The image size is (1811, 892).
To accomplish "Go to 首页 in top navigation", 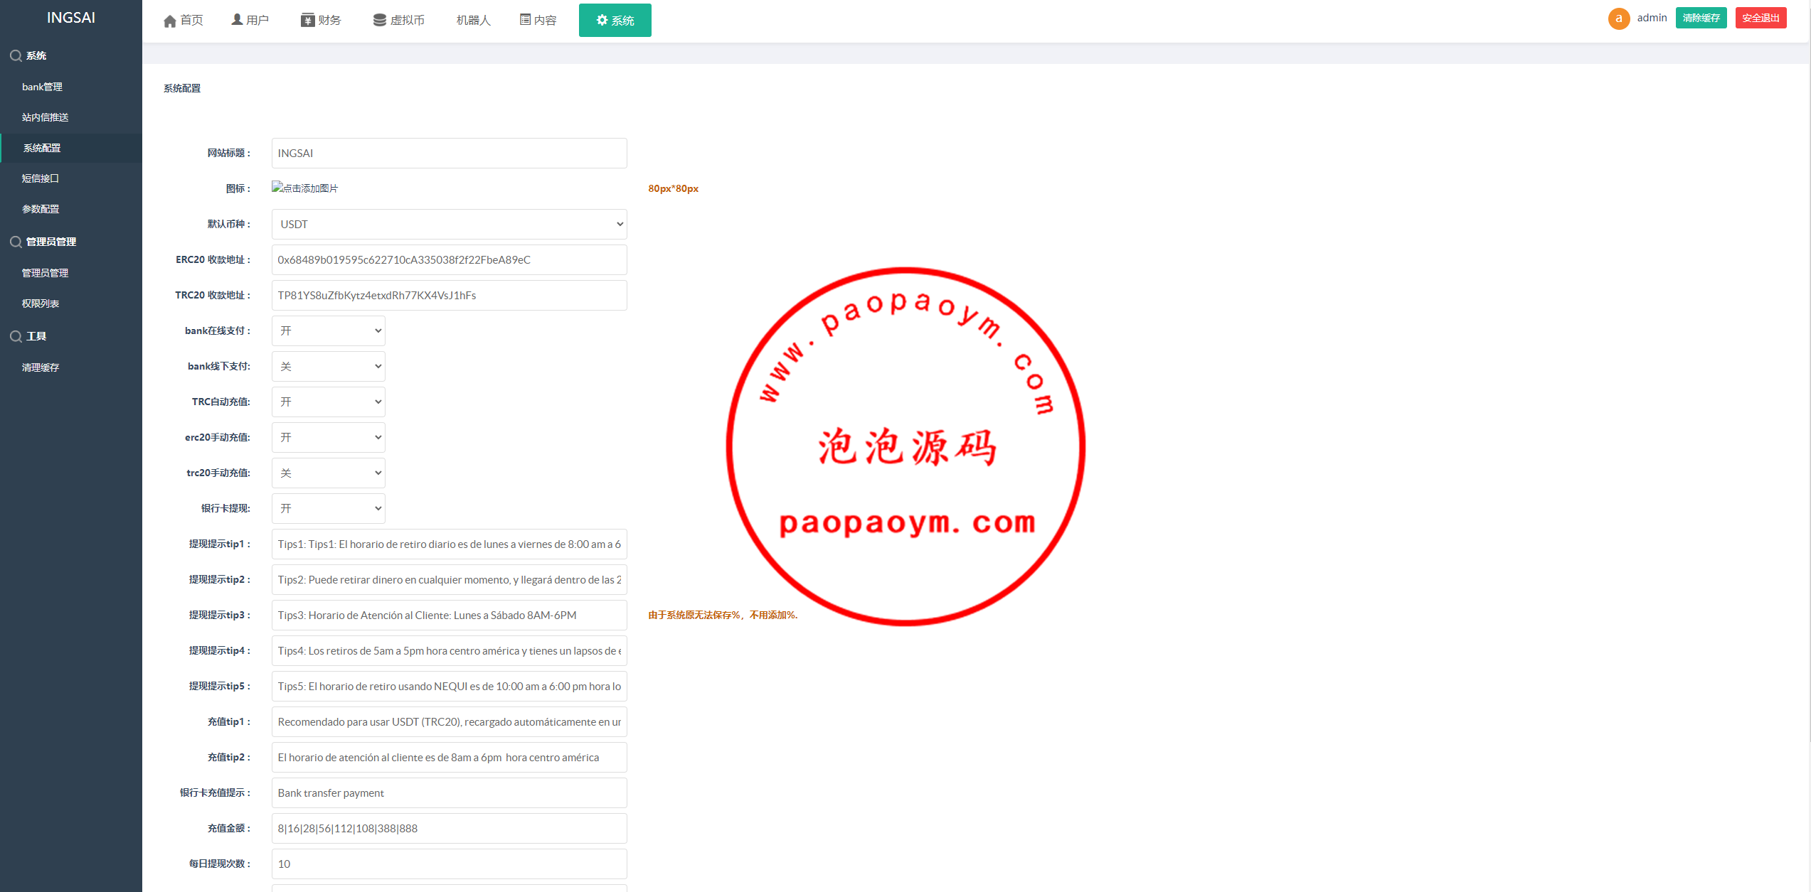I will tap(183, 20).
